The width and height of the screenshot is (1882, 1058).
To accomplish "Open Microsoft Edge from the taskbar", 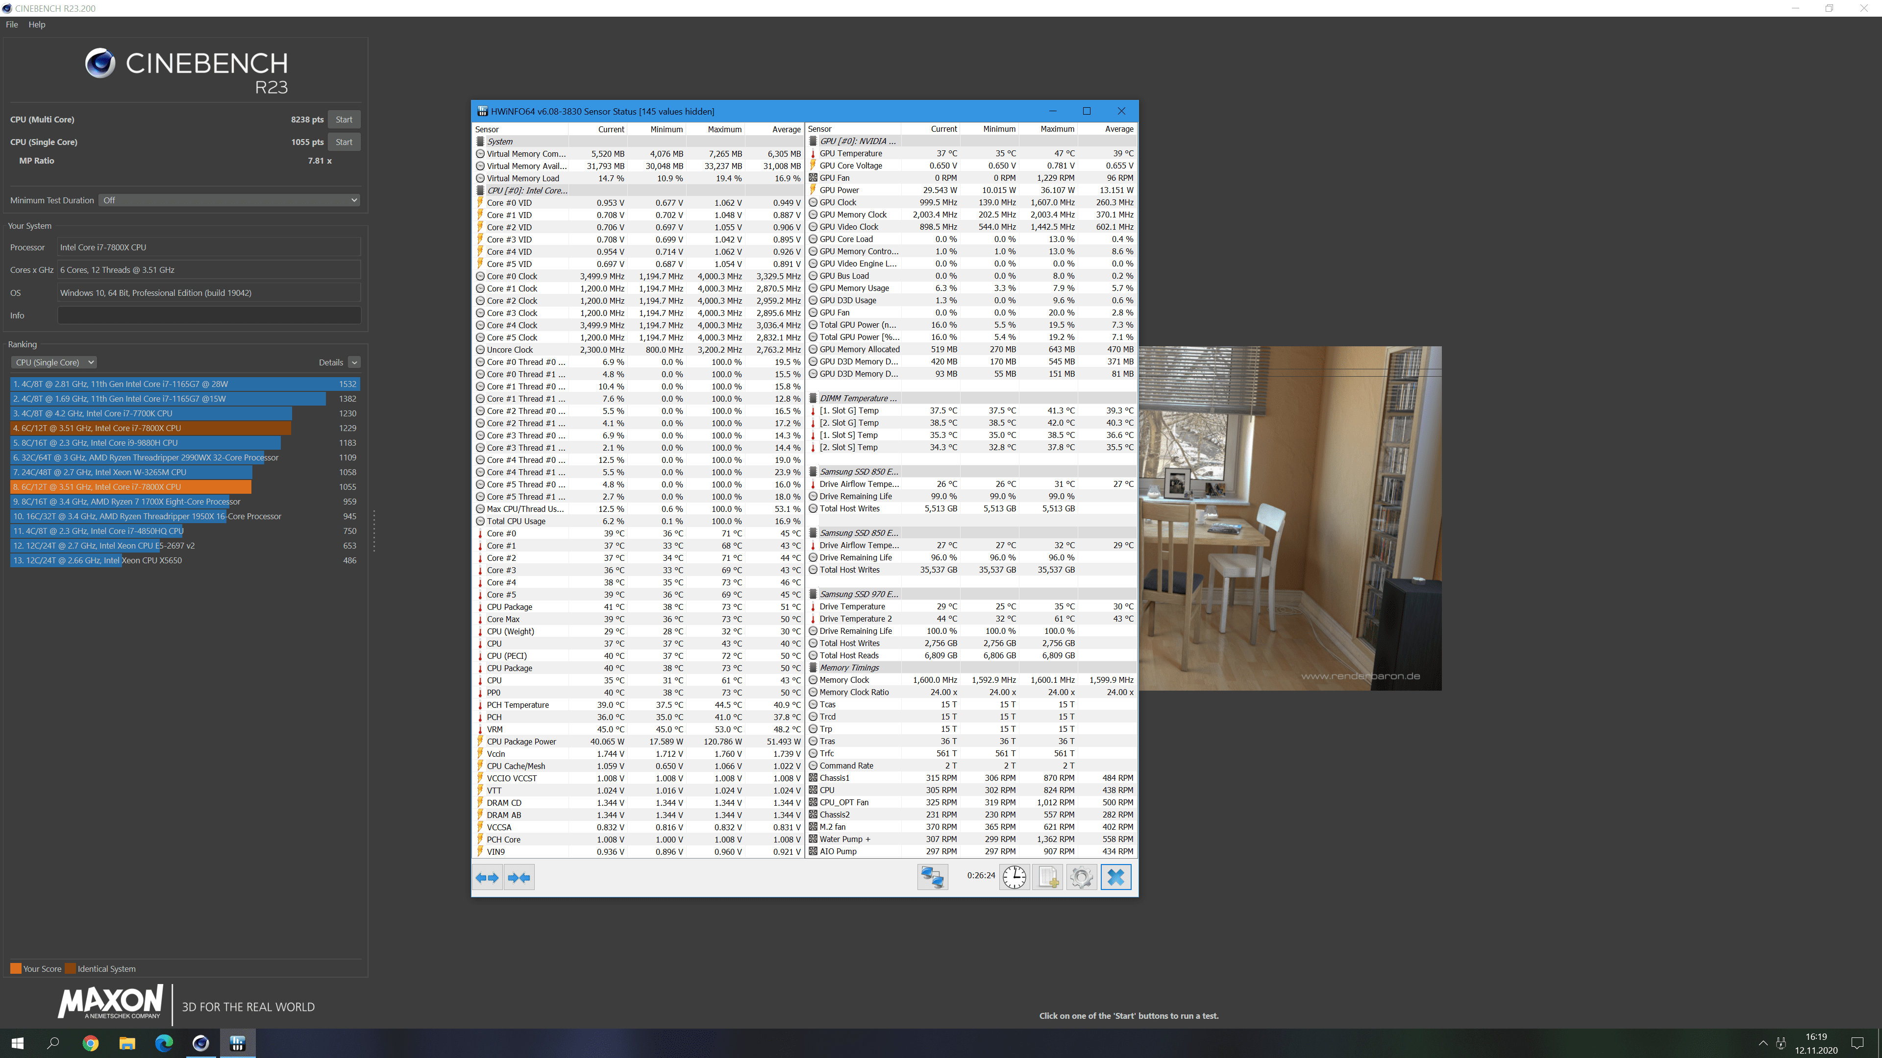I will click(x=164, y=1043).
